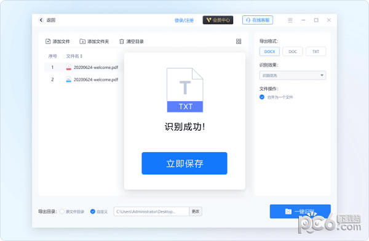Click 立即保存 save now button

coord(184,163)
